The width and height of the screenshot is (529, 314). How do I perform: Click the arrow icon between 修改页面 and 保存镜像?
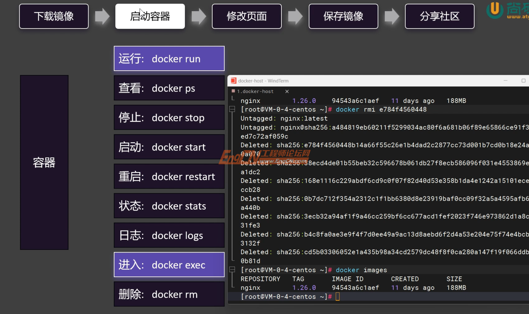pyautogui.click(x=295, y=16)
